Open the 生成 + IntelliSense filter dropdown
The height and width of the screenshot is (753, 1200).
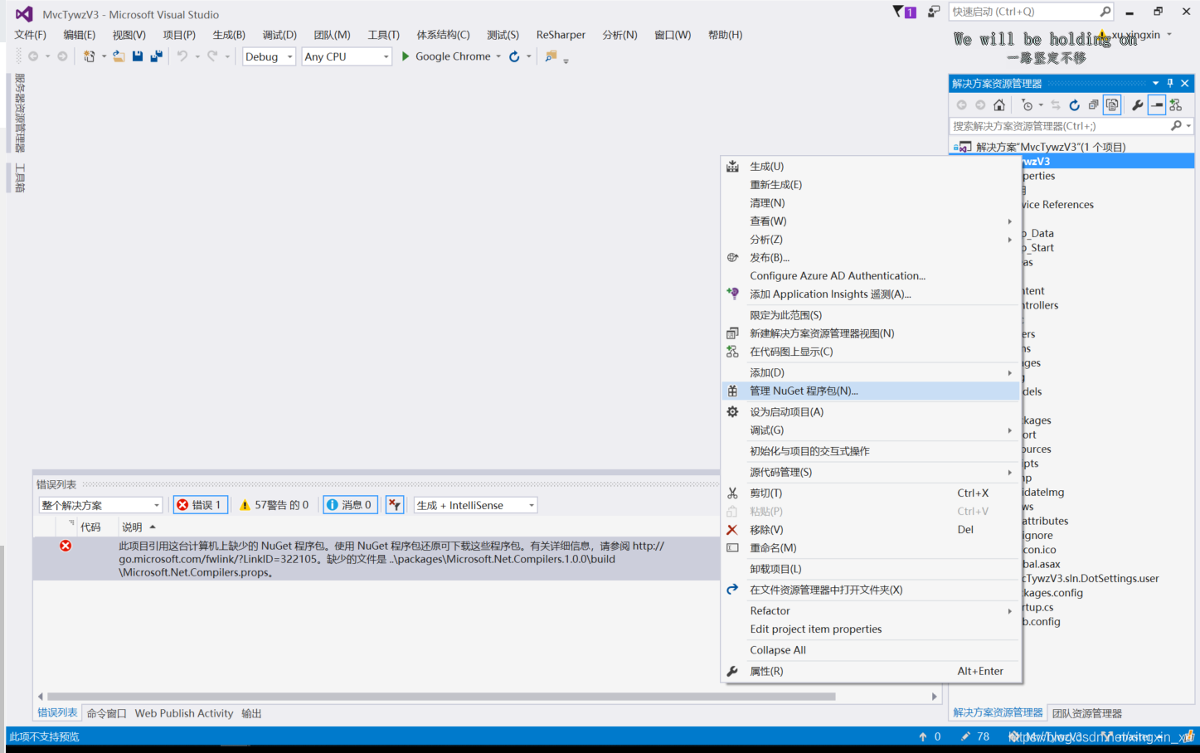(x=475, y=504)
